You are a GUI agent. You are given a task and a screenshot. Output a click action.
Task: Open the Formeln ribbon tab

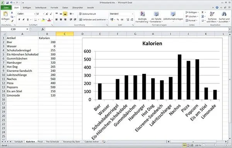54,8
